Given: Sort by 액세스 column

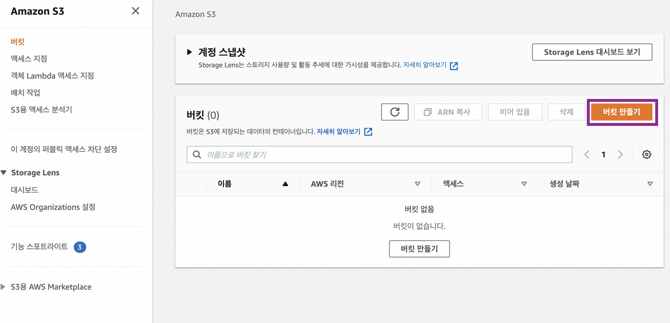Looking at the screenshot, I should click(524, 184).
